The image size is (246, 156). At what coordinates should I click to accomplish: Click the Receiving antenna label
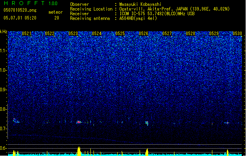(x=90, y=18)
